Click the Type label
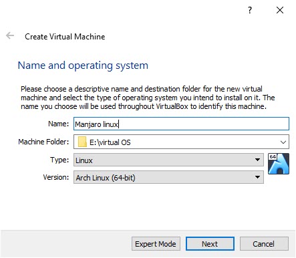296x258 pixels. (x=59, y=160)
